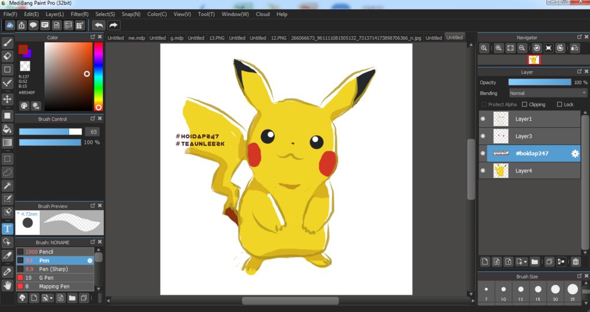This screenshot has width=590, height=312.
Task: Activate the Move tool
Action: (7, 99)
